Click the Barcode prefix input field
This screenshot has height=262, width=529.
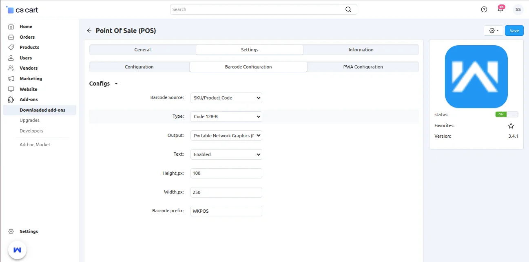226,211
